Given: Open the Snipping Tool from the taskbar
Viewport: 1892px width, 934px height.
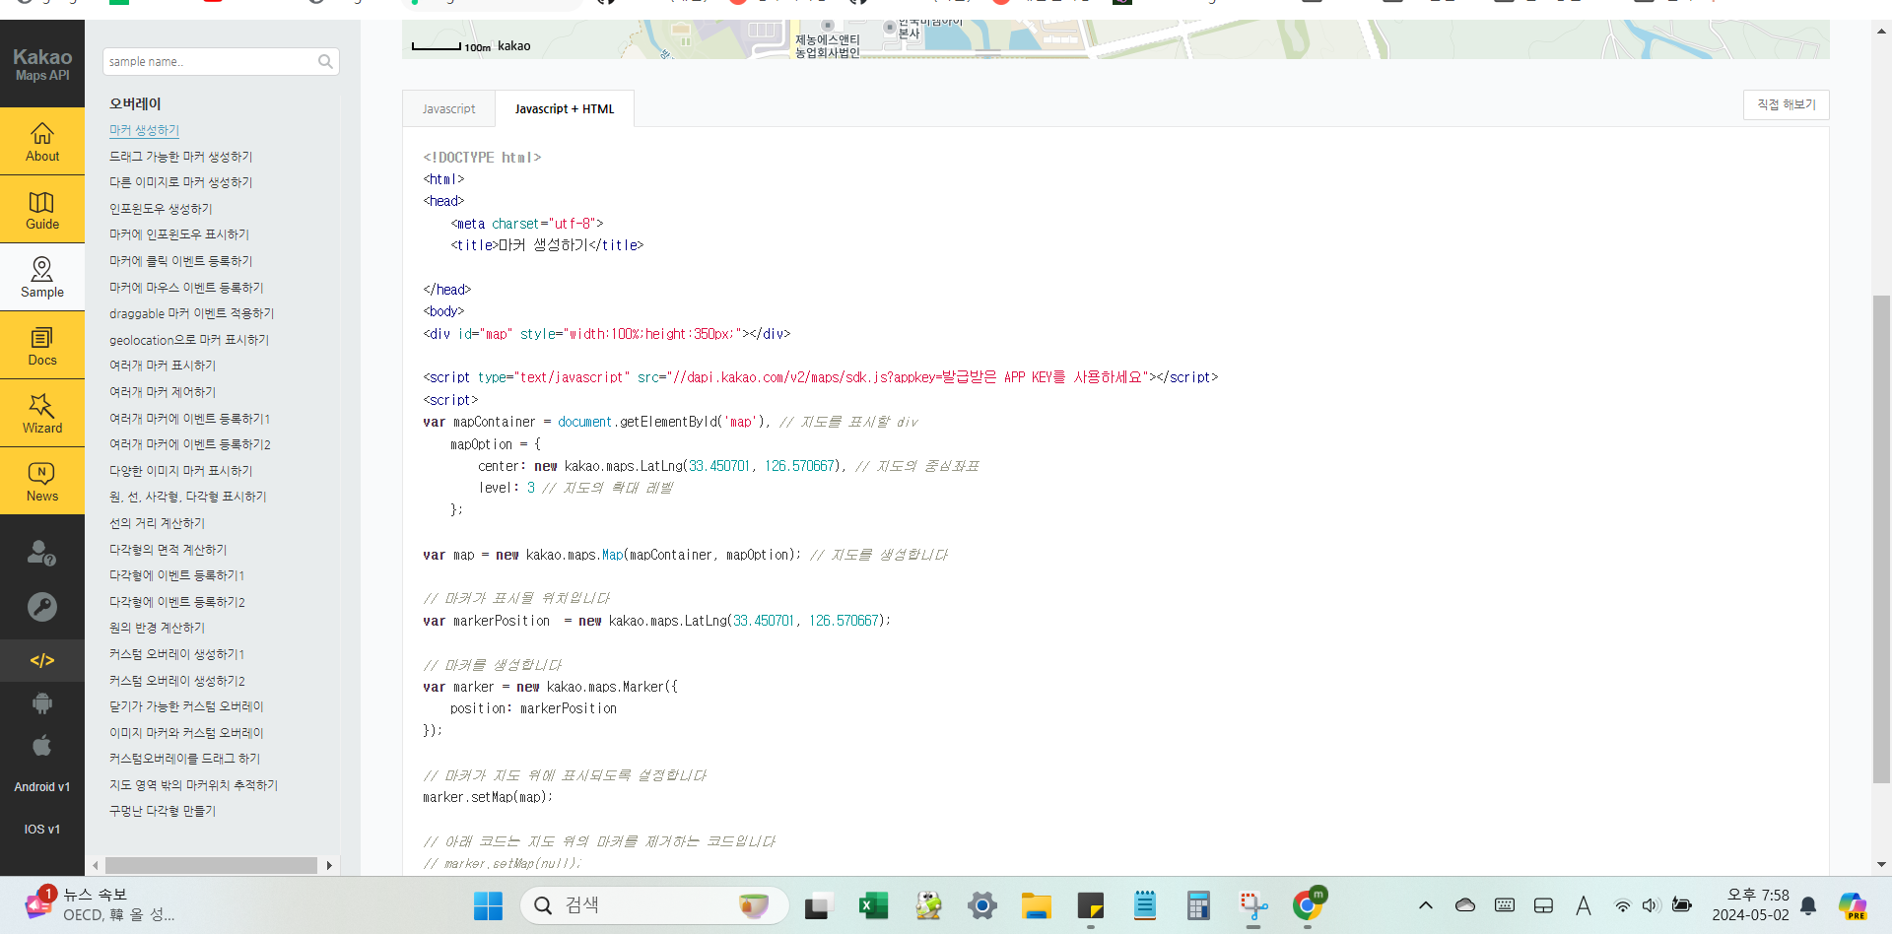Looking at the screenshot, I should [x=1252, y=905].
